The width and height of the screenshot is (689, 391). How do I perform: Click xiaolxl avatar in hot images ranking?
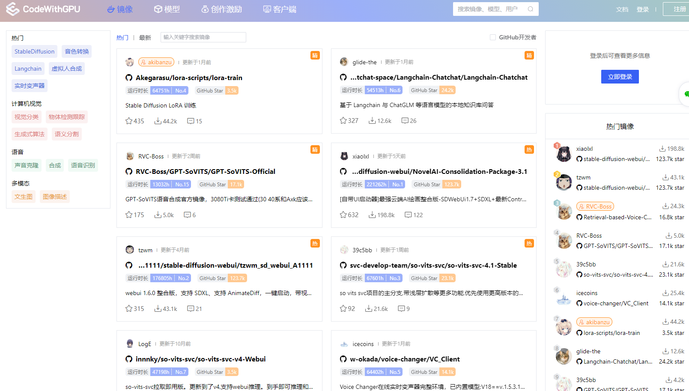point(564,154)
